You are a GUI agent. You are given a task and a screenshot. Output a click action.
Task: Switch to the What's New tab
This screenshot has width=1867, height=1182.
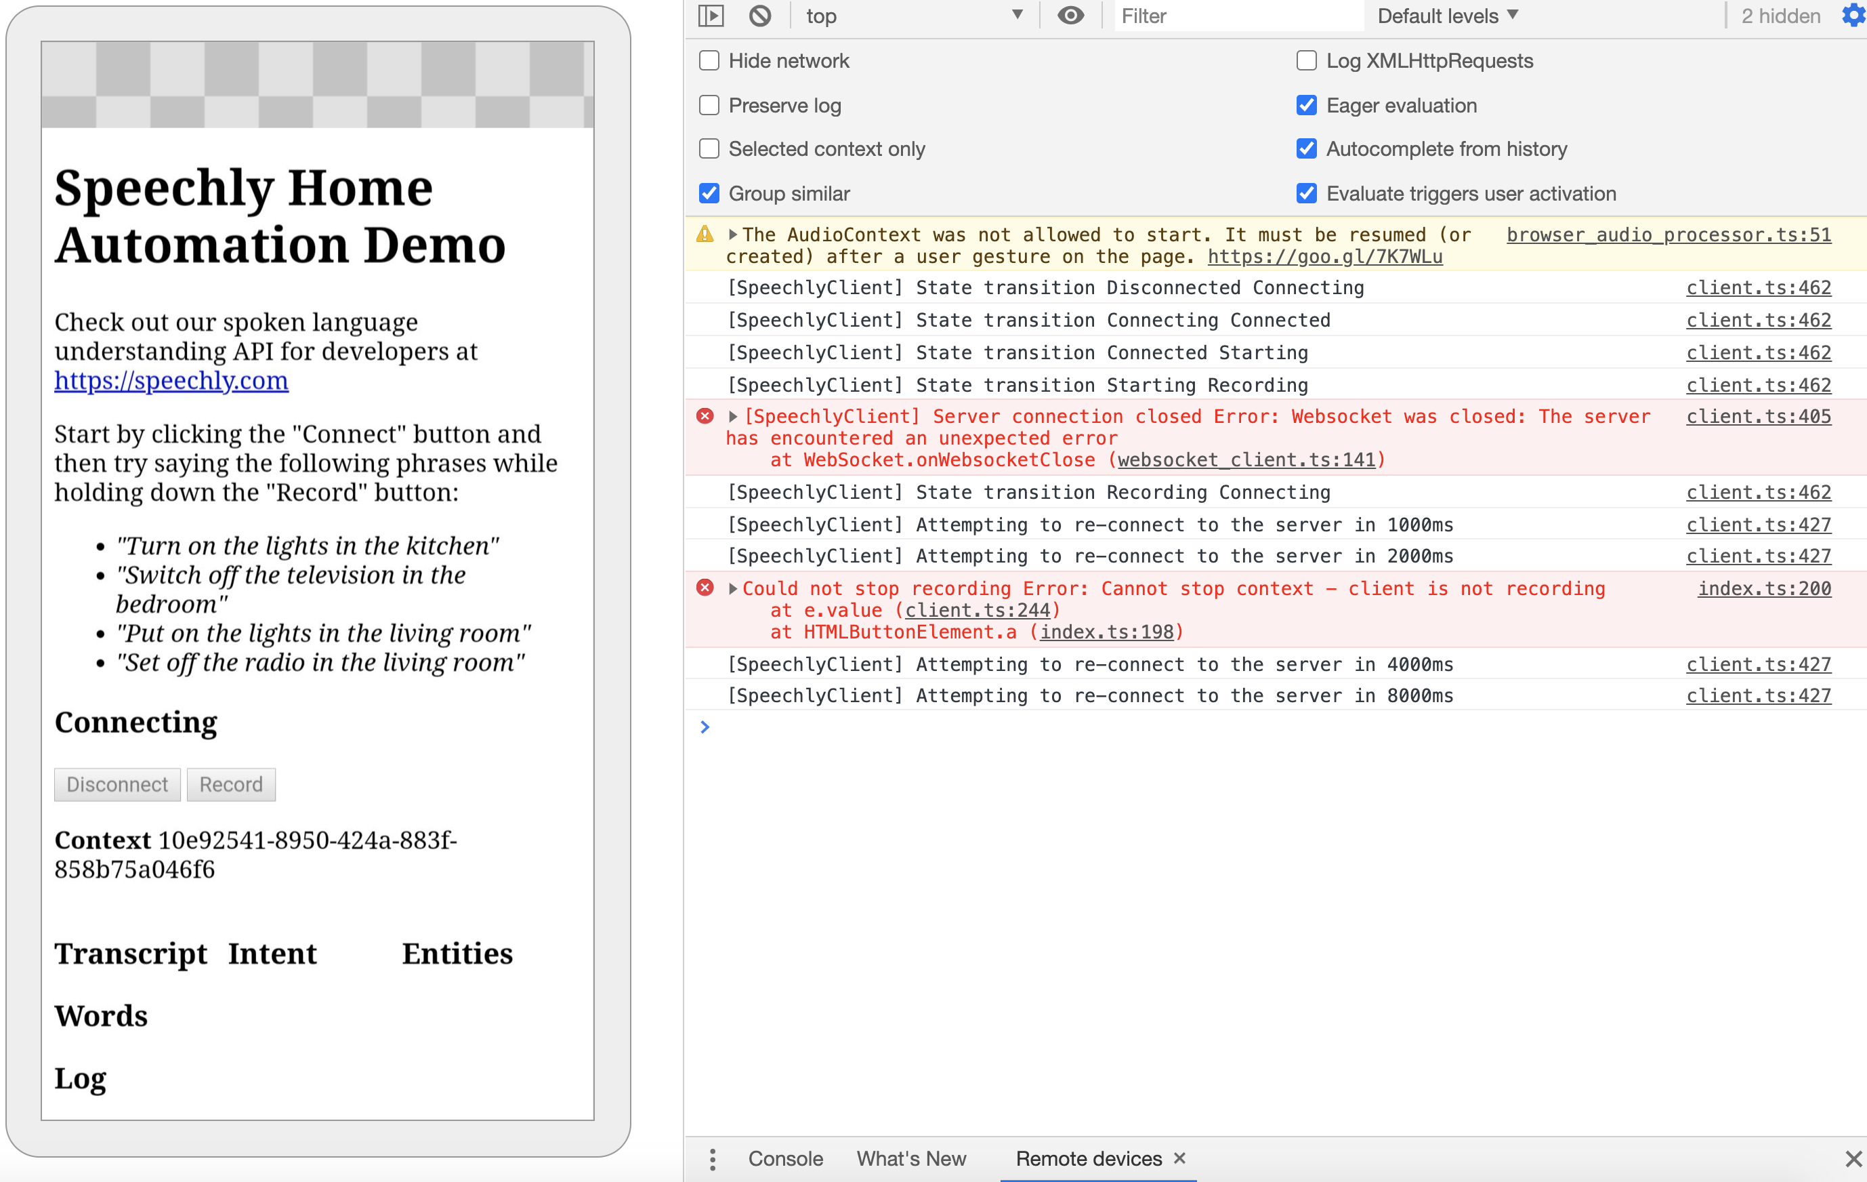click(911, 1159)
